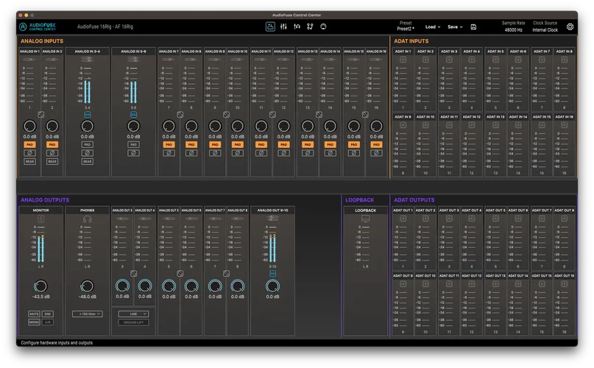Open the settings gear icon

[570, 26]
